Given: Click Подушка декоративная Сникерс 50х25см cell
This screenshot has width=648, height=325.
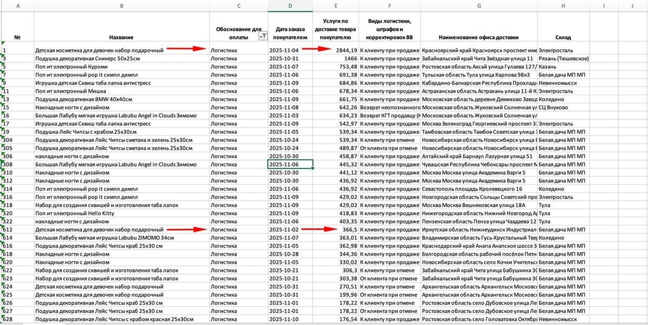Looking at the screenshot, I should 121,58.
